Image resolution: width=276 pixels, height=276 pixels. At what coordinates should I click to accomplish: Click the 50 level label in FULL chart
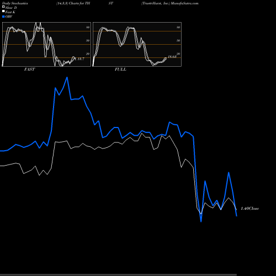pyautogui.click(x=178, y=40)
